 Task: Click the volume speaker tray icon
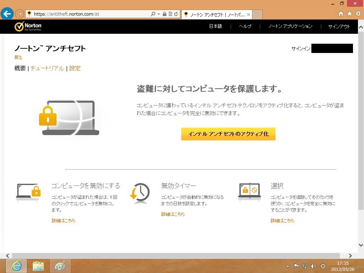[x=313, y=266]
